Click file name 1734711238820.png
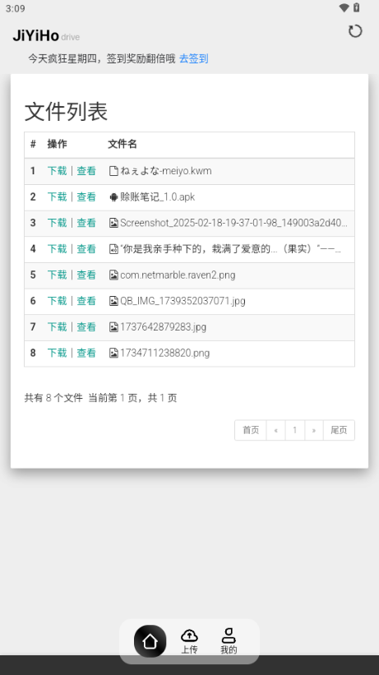This screenshot has width=379, height=675. pyautogui.click(x=165, y=353)
